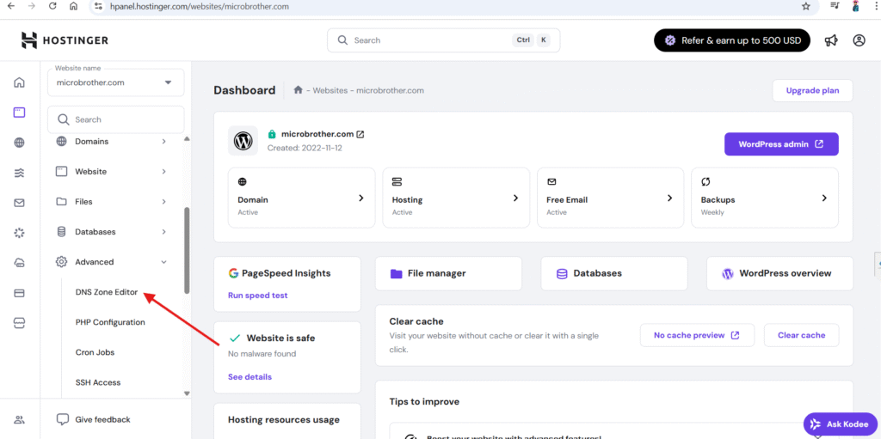This screenshot has width=881, height=439.
Task: Click the Billing card icon in left rail
Action: 19,293
